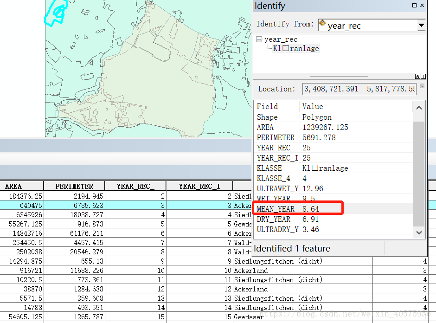Select the ULTRAWET_Y value 12.96

313,188
